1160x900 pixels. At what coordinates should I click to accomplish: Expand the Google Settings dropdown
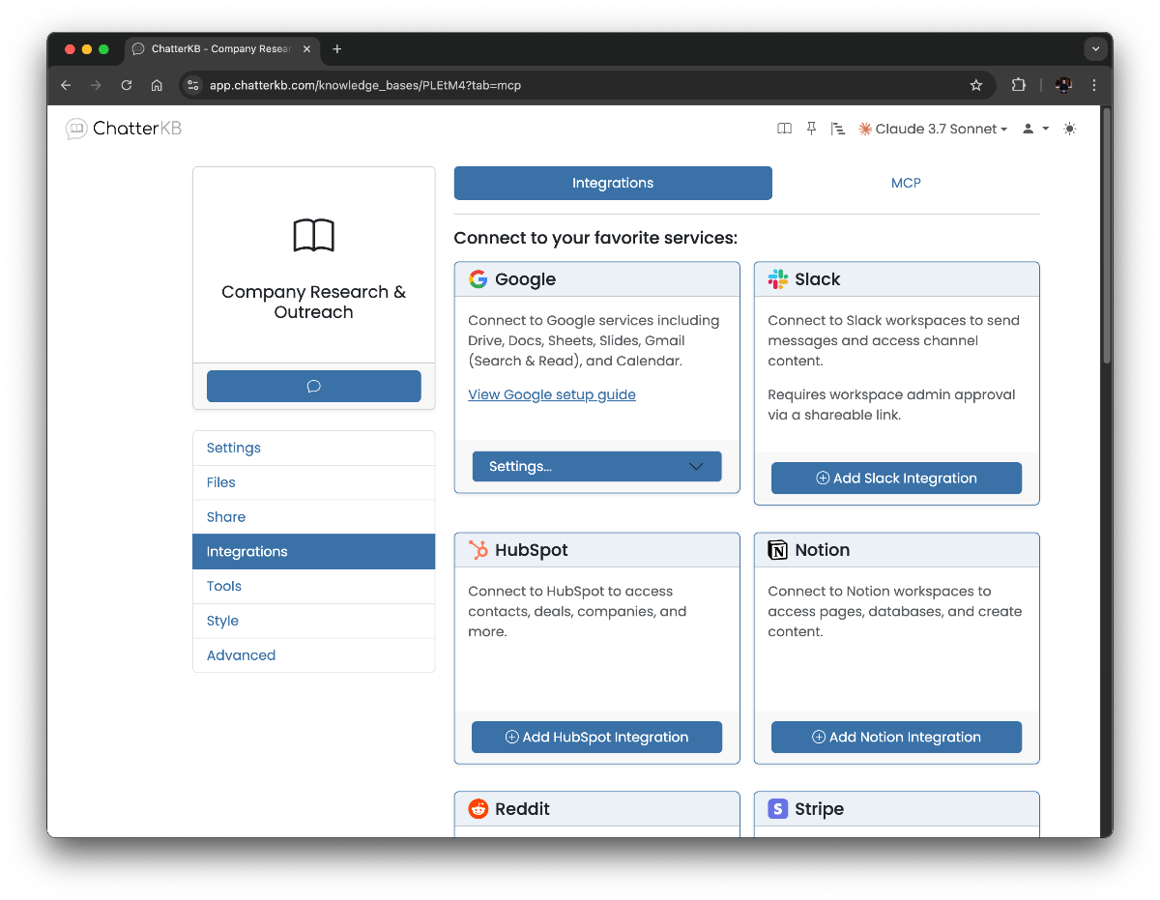point(596,466)
